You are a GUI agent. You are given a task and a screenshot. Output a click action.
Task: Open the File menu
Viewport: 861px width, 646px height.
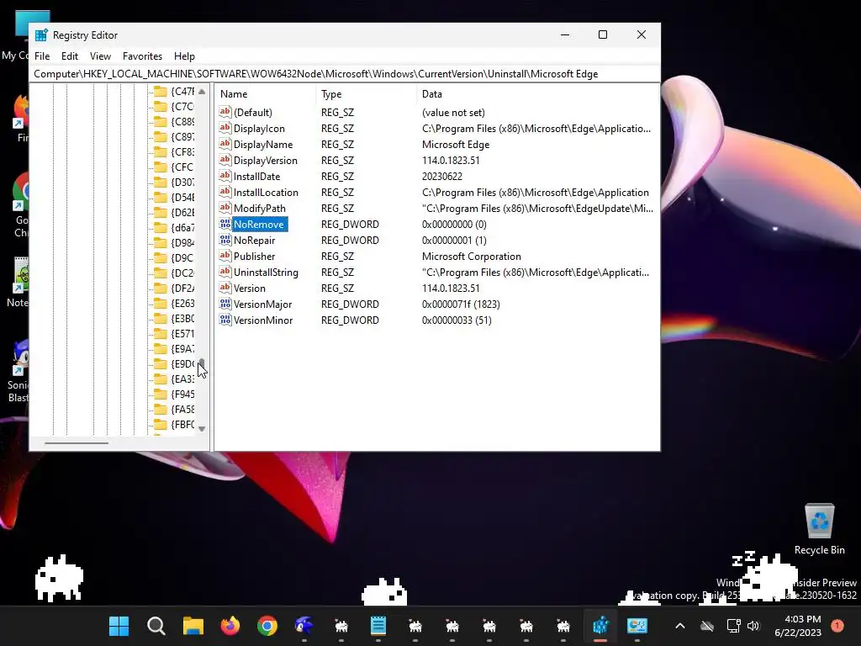coord(42,56)
